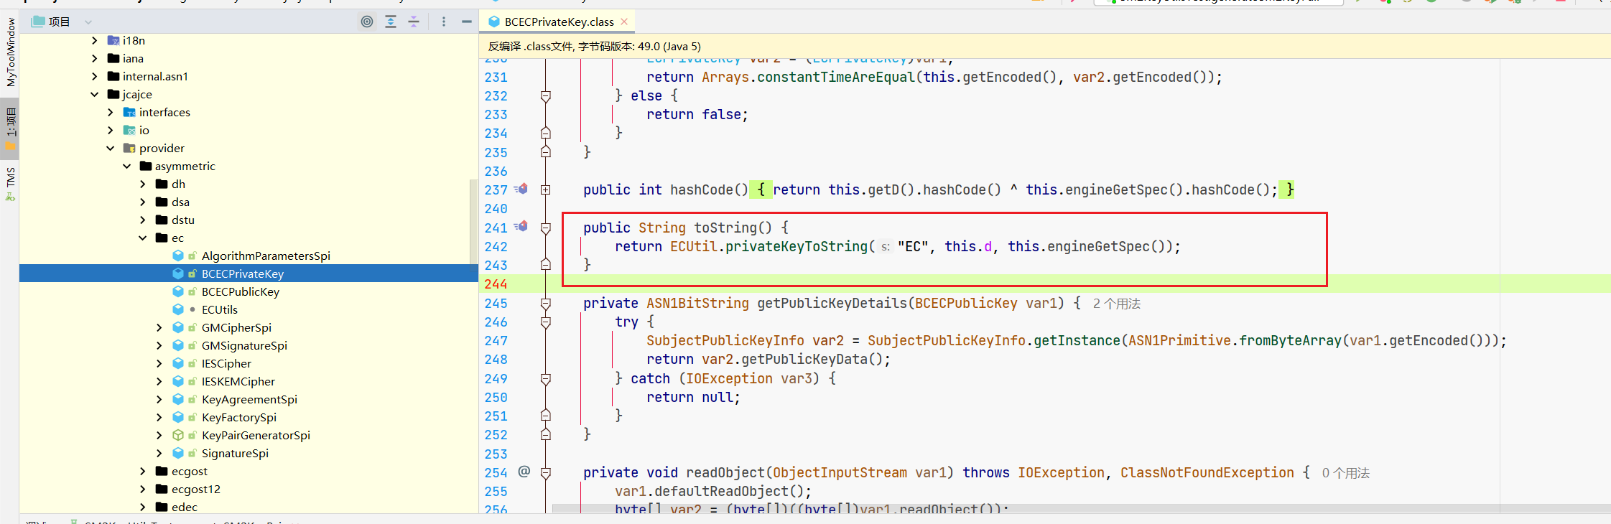Collapse the jcajce package

(x=95, y=94)
